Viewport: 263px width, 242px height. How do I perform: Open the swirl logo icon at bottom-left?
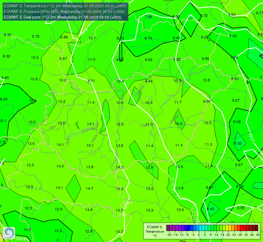pos(9,233)
